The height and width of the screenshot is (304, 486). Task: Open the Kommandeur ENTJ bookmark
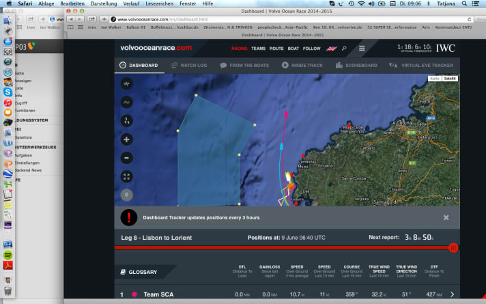click(x=453, y=27)
